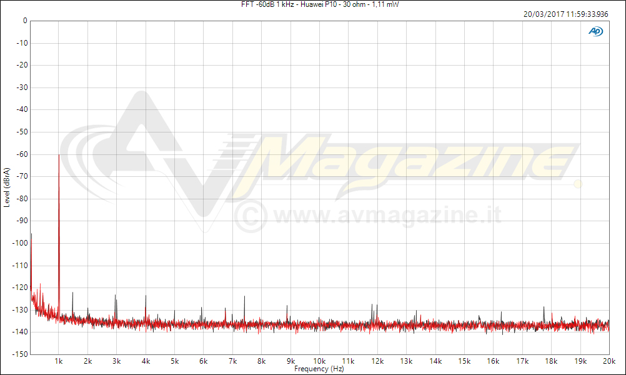The image size is (626, 375).
Task: Click the '-60' tick on the level axis
Action: point(21,154)
